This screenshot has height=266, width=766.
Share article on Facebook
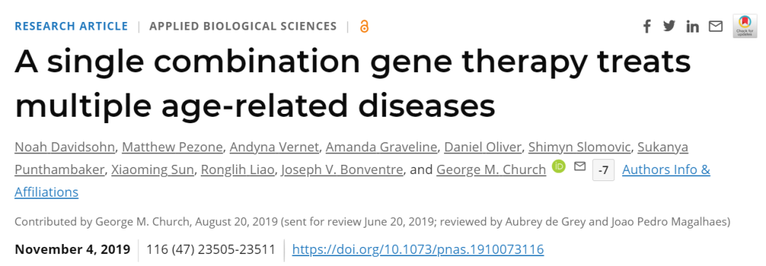point(647,26)
